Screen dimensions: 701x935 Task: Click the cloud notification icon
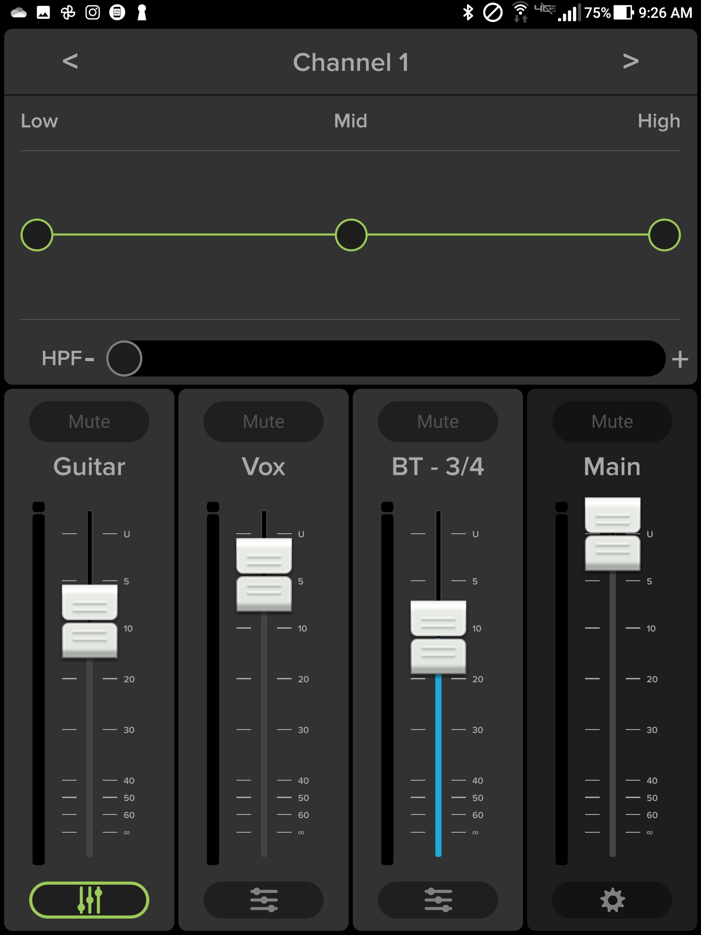coord(19,13)
